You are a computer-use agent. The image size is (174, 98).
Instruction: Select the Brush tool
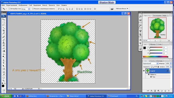point(4,40)
